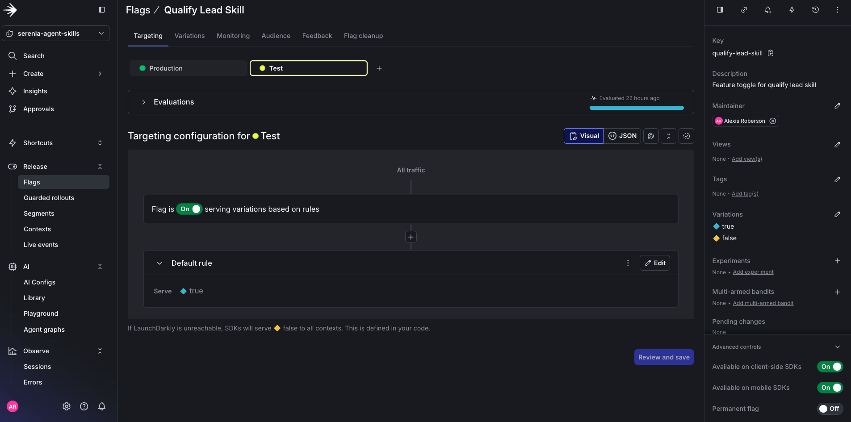The image size is (851, 422).
Task: Toggle the flag On switch off
Action: (x=189, y=209)
